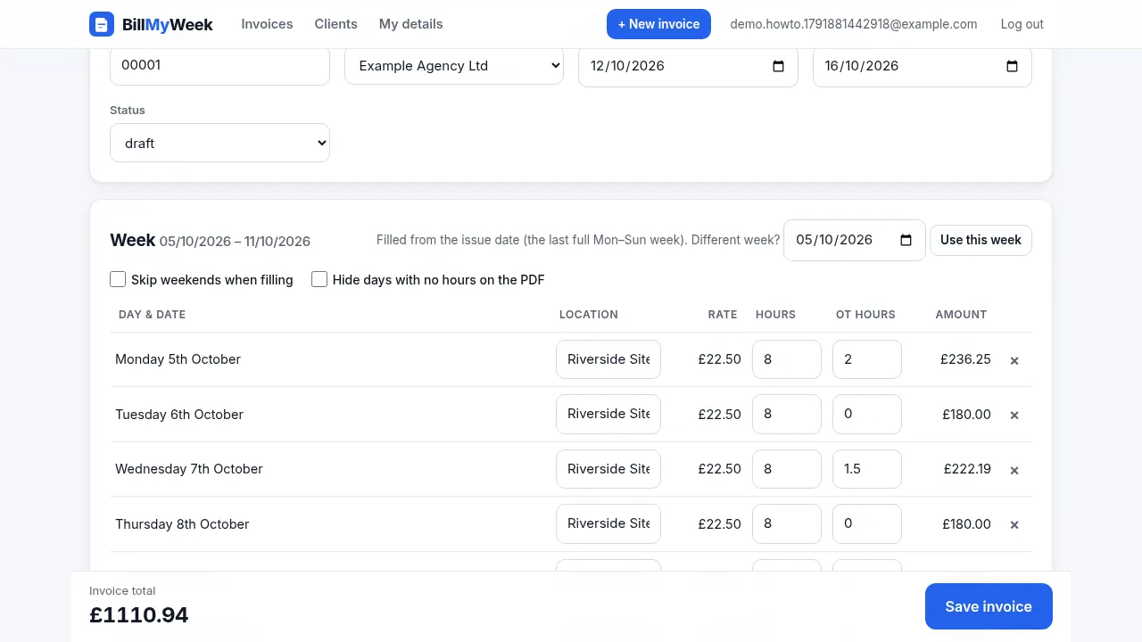Click the £222.19 amount for Wednesday

[x=967, y=469]
